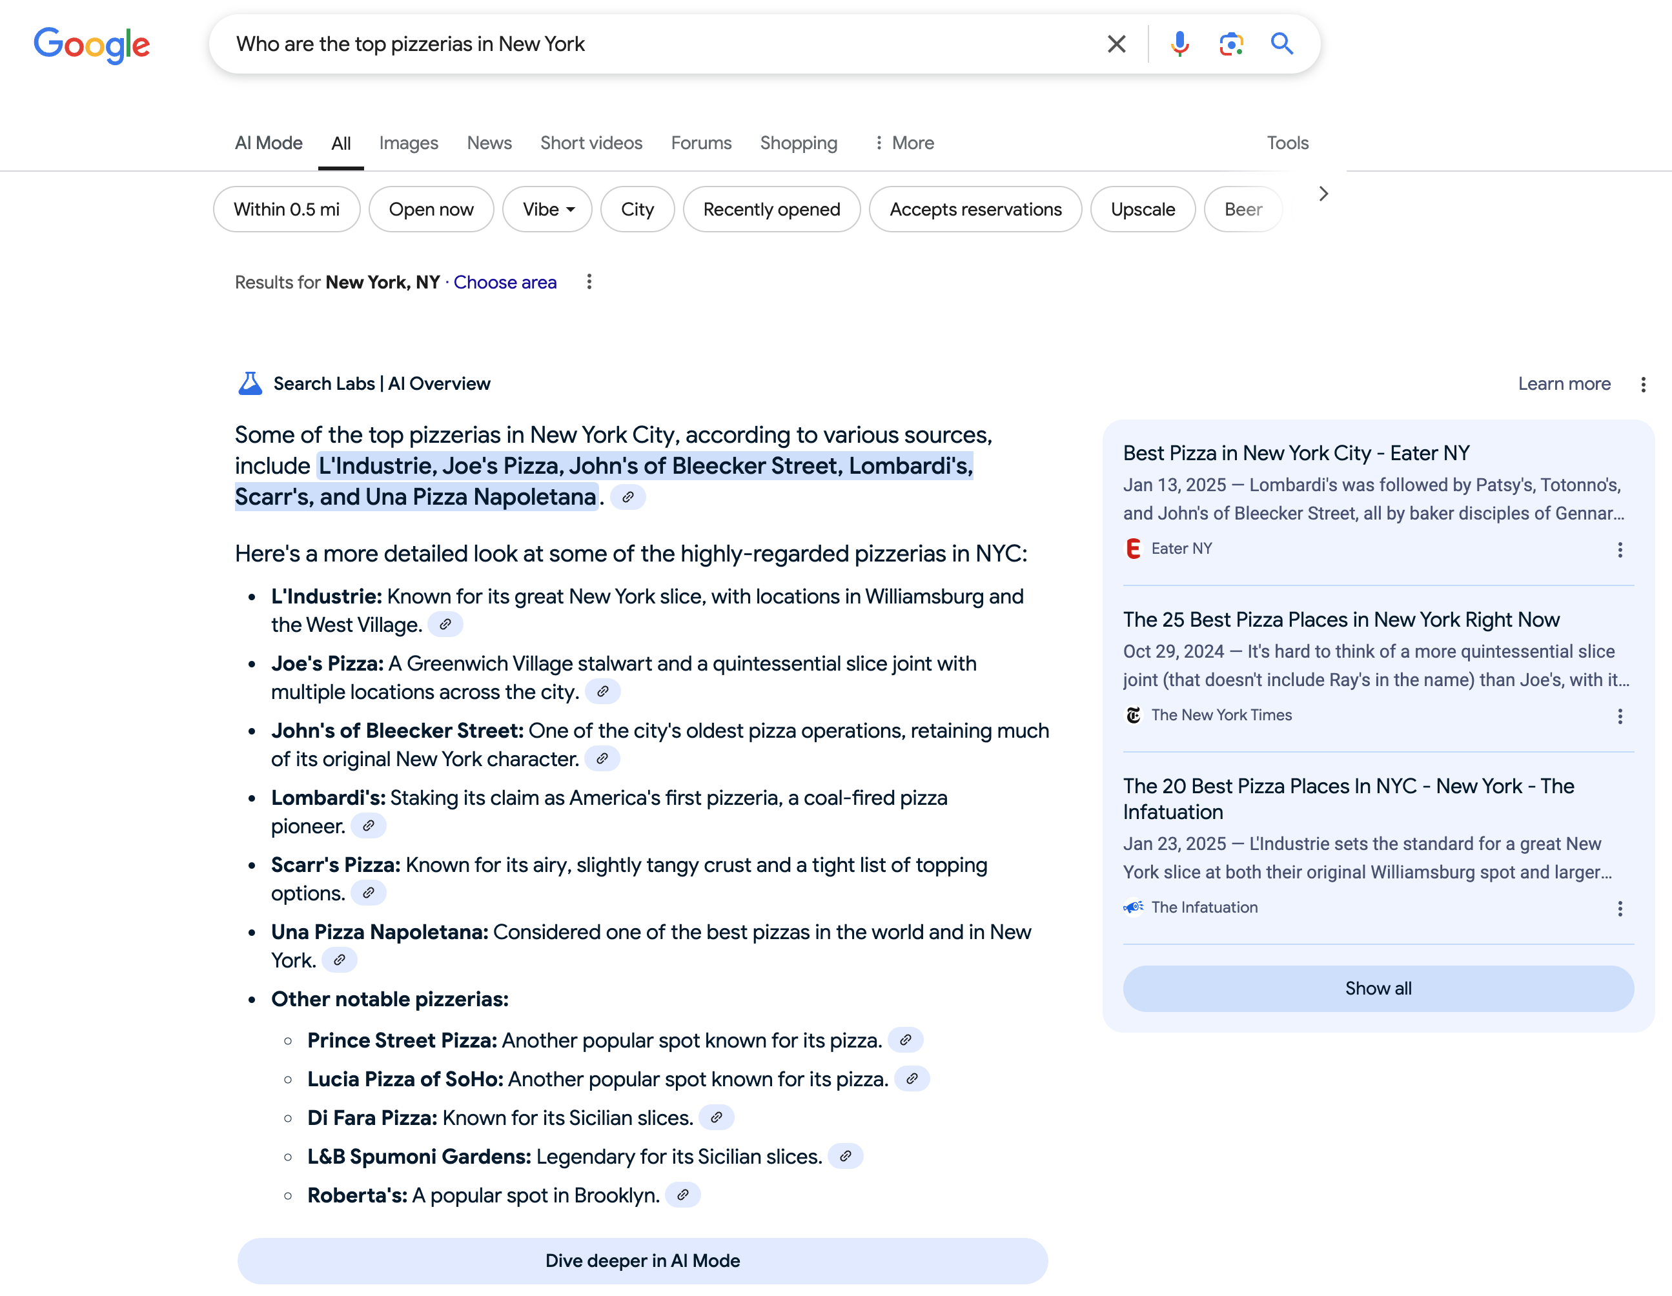Click the Choose area location expander

click(x=505, y=282)
